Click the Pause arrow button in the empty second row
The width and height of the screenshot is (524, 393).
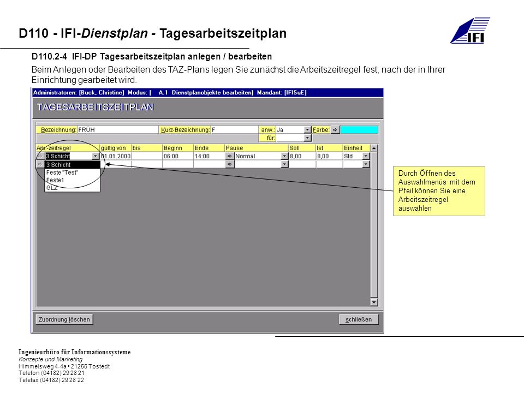coord(230,164)
